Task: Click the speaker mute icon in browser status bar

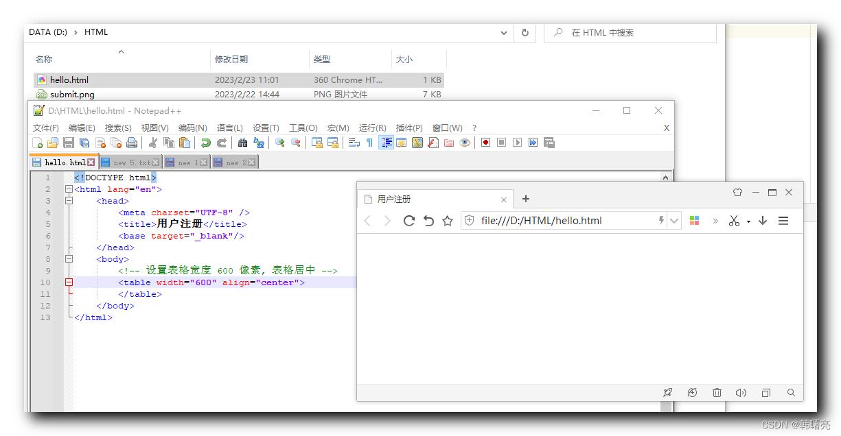Action: point(741,393)
